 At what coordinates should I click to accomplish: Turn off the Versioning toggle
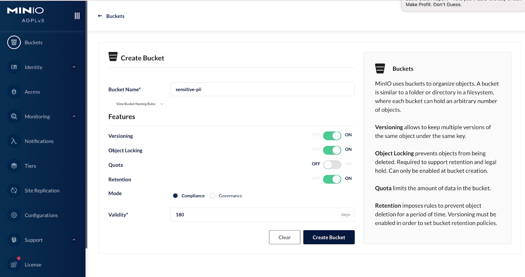click(x=332, y=136)
